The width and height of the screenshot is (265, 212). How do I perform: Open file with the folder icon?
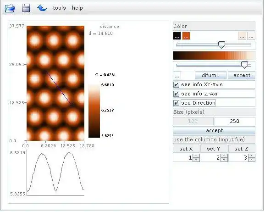pyautogui.click(x=10, y=8)
